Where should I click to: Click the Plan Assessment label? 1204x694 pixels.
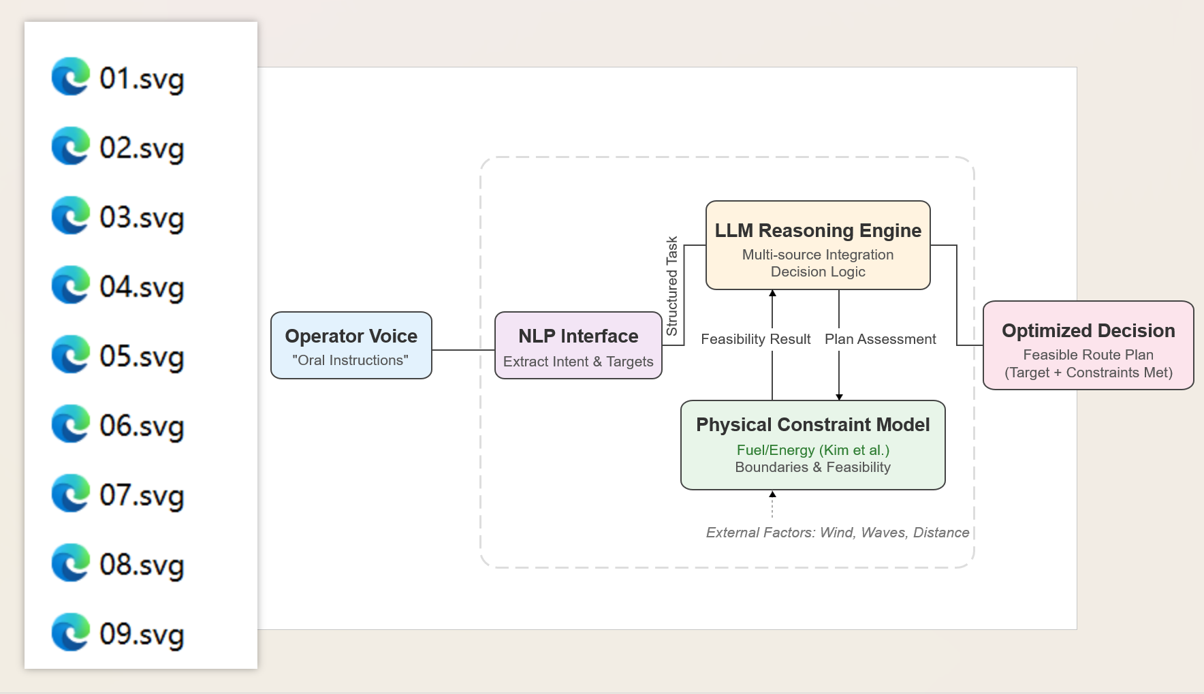coord(880,339)
